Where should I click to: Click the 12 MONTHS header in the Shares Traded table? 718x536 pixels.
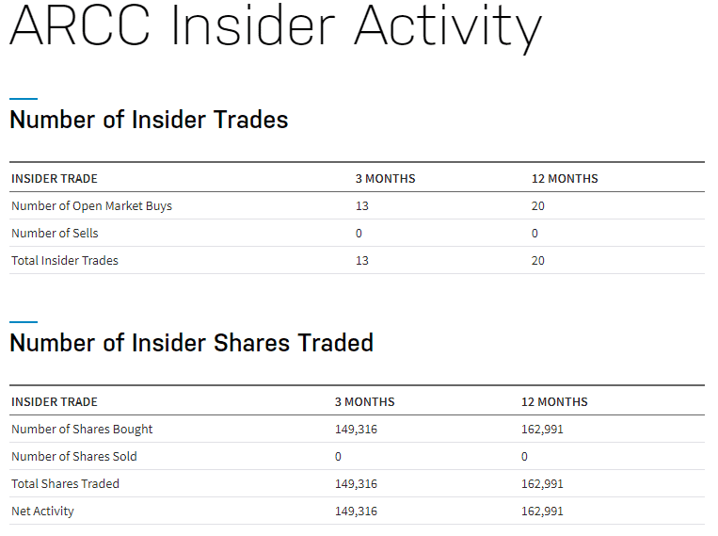click(554, 402)
